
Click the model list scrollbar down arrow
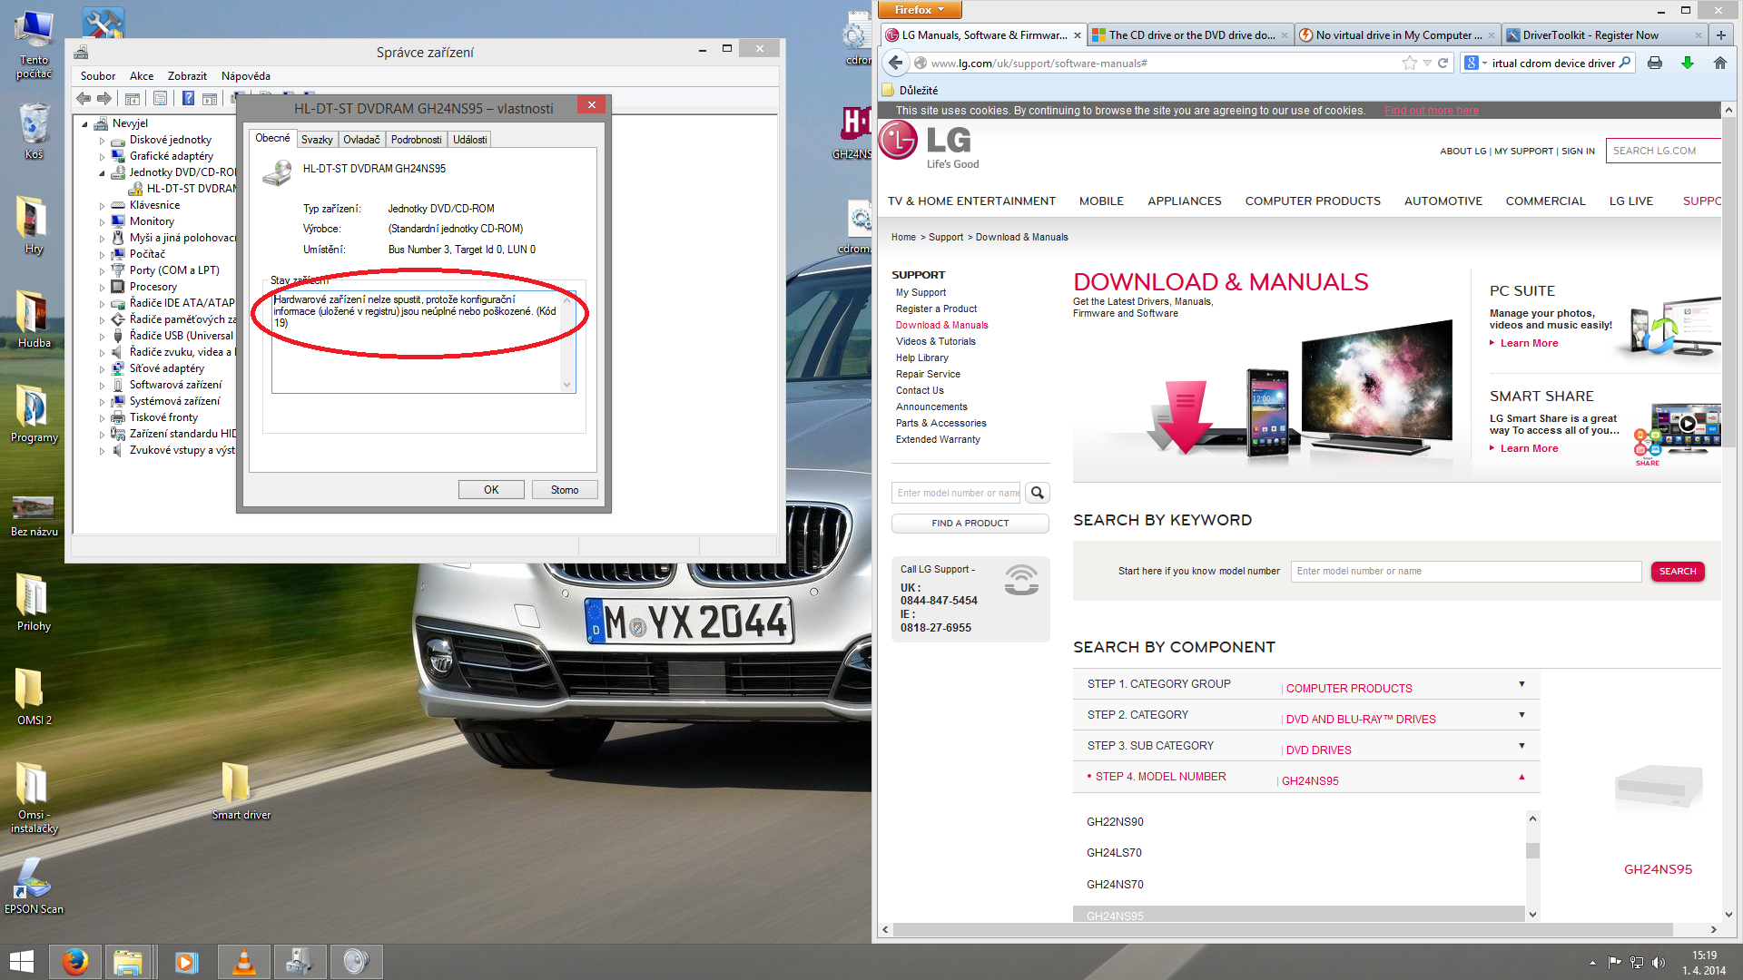click(x=1533, y=915)
